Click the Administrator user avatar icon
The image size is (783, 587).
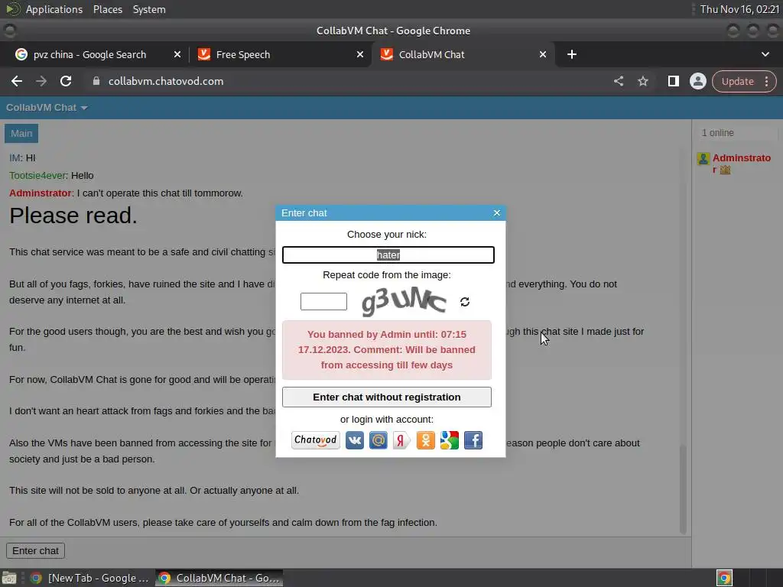pos(703,159)
